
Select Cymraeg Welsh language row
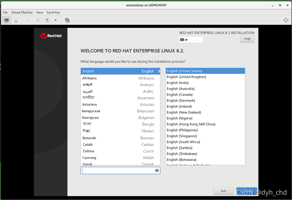pyautogui.click(x=121, y=158)
